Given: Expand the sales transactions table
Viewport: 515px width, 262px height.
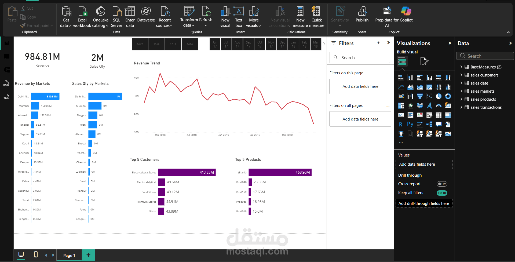Looking at the screenshot, I should tap(461, 107).
